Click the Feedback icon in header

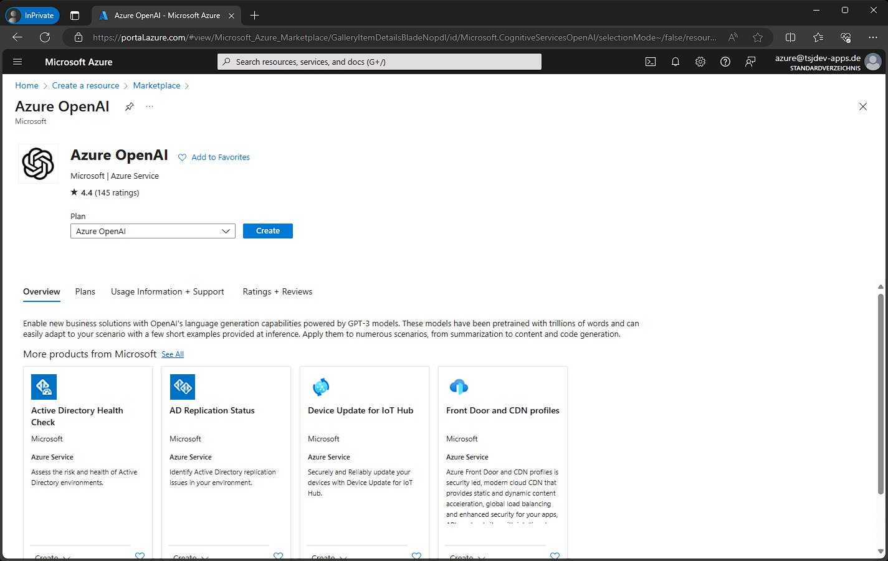(x=750, y=62)
